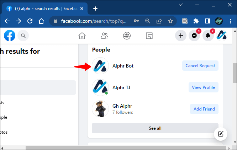Click Add Friend for Gh Alphr

click(204, 109)
